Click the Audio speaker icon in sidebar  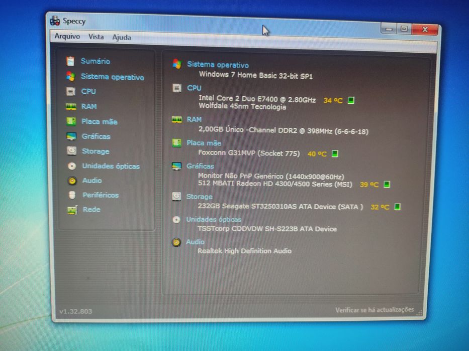click(72, 181)
